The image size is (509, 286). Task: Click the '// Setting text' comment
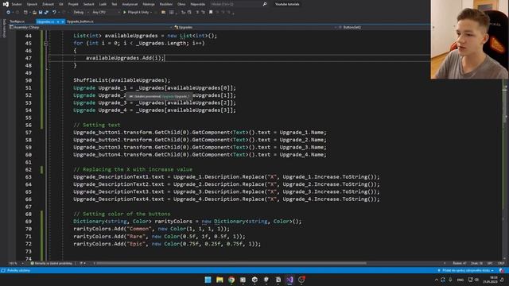pos(97,125)
